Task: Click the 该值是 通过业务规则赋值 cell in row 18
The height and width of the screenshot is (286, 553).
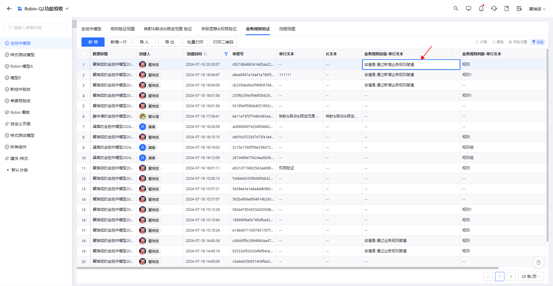Action: click(411, 241)
